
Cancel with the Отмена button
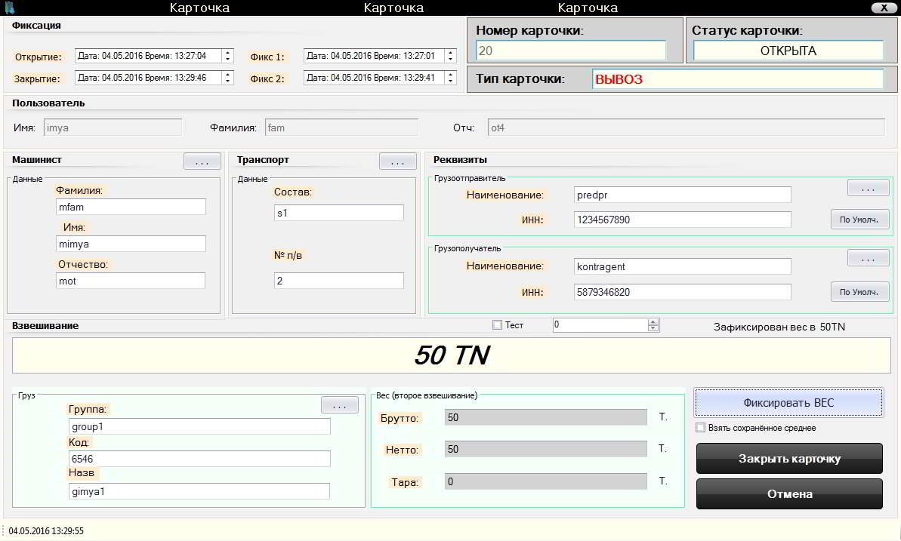point(788,494)
